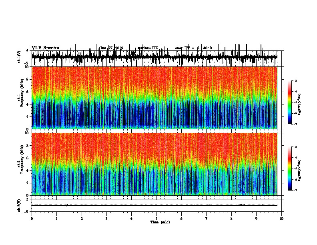The image size is (317, 245).
Task: Click time axis tick label "1"
Action: (56, 219)
